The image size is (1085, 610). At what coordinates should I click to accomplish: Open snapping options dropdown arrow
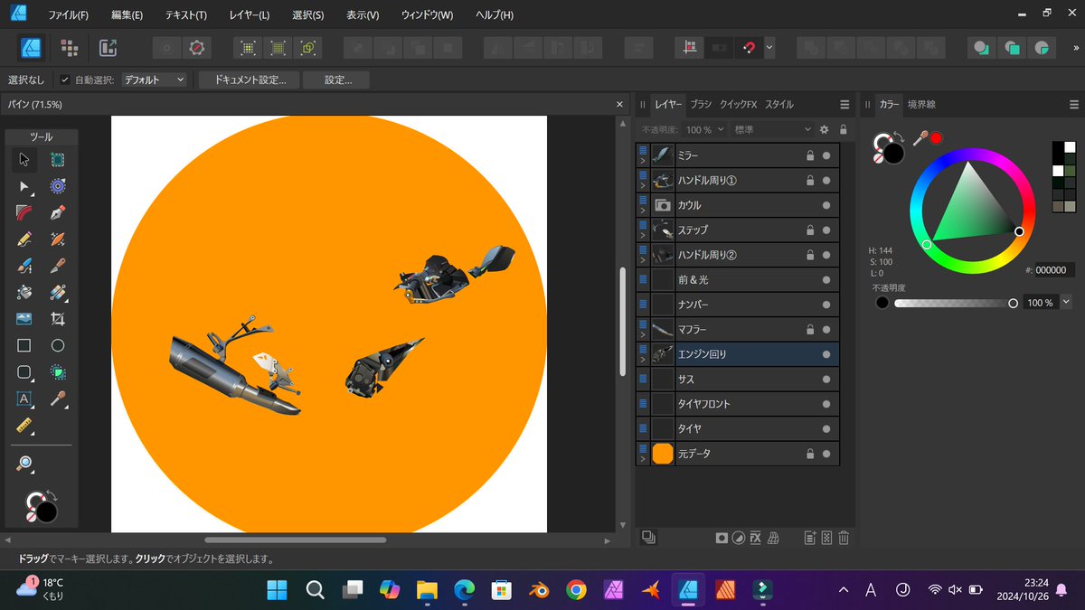pos(769,48)
